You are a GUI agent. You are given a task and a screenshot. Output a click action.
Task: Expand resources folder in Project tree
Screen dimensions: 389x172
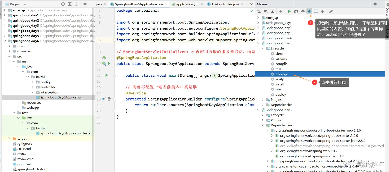pyautogui.click(x=19, y=103)
